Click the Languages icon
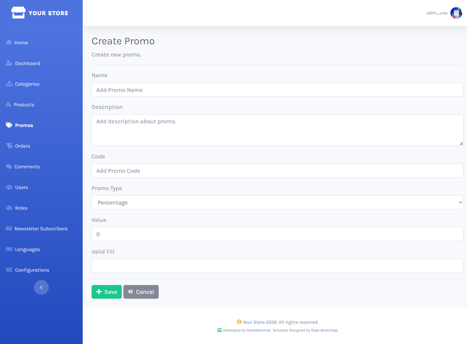467x344 pixels. (9, 249)
